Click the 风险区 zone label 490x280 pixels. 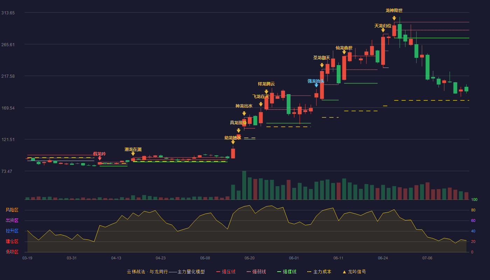click(x=12, y=210)
